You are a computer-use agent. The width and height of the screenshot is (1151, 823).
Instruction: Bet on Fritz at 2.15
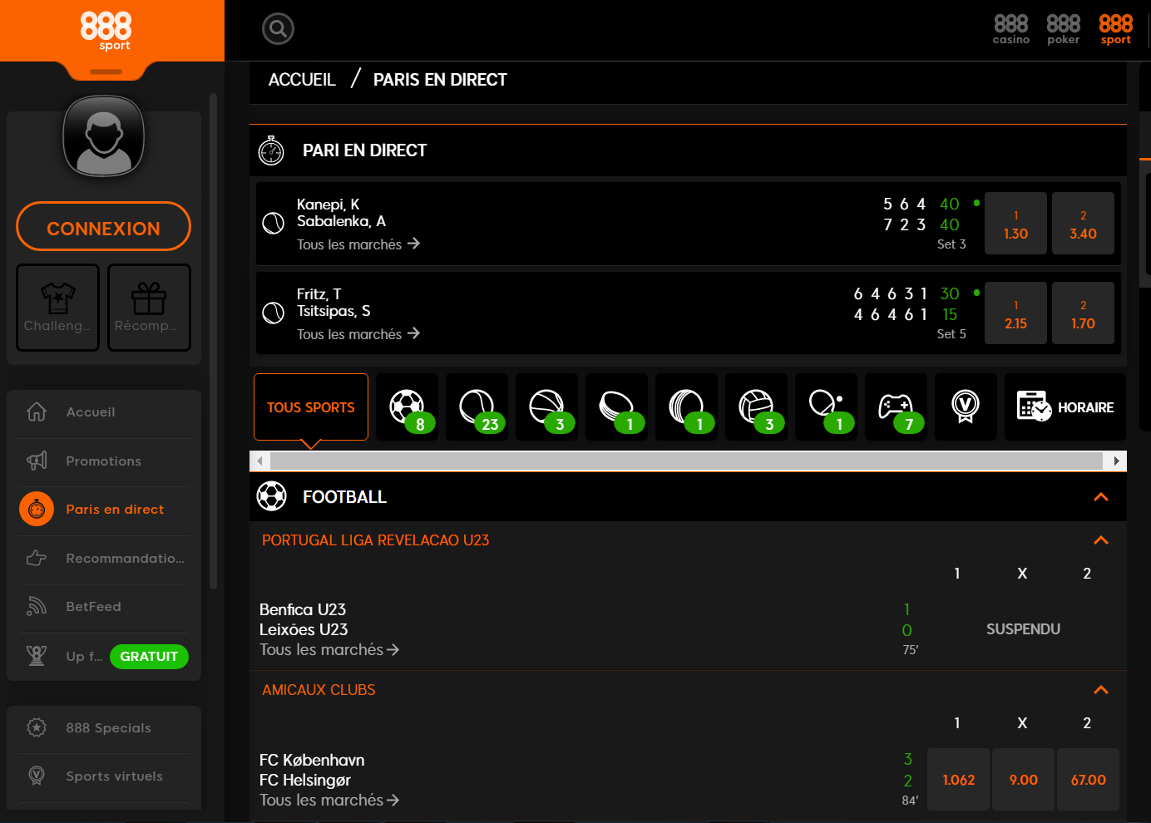tap(1015, 313)
